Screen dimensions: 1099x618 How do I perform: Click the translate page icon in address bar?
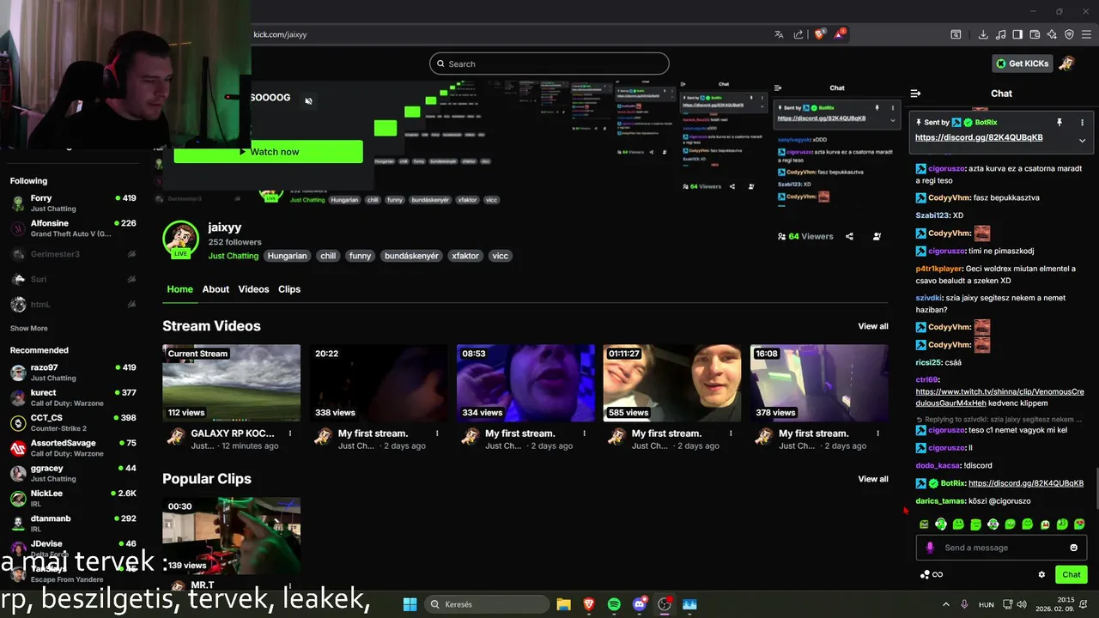pyautogui.click(x=779, y=34)
